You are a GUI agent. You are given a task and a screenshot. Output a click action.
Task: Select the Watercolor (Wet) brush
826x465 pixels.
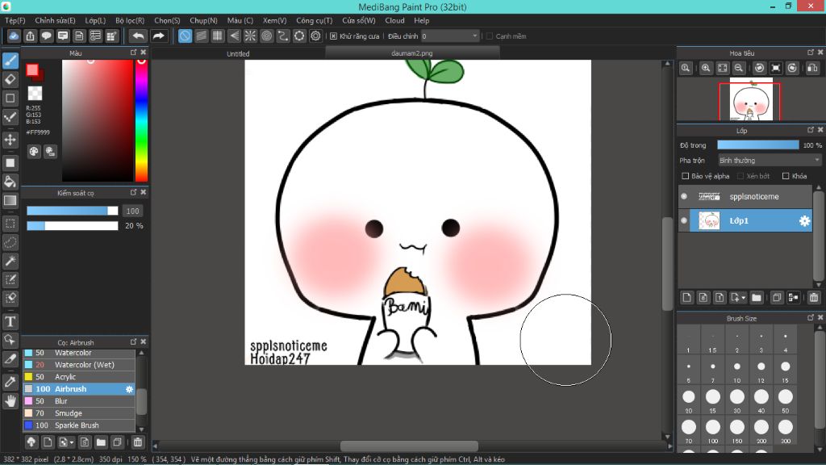[x=79, y=365]
